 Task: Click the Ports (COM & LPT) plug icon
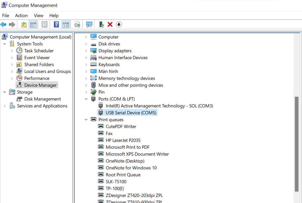tap(93, 99)
